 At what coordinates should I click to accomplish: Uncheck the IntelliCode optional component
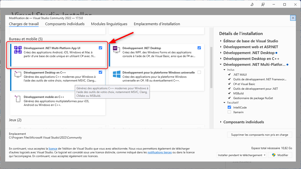coord(230,107)
